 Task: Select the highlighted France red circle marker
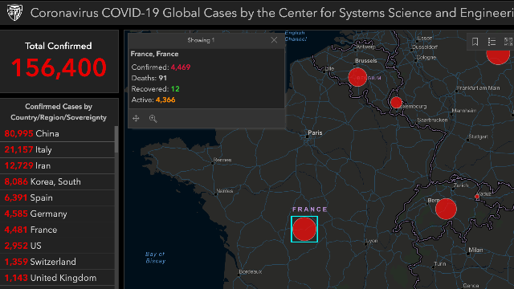click(x=304, y=229)
